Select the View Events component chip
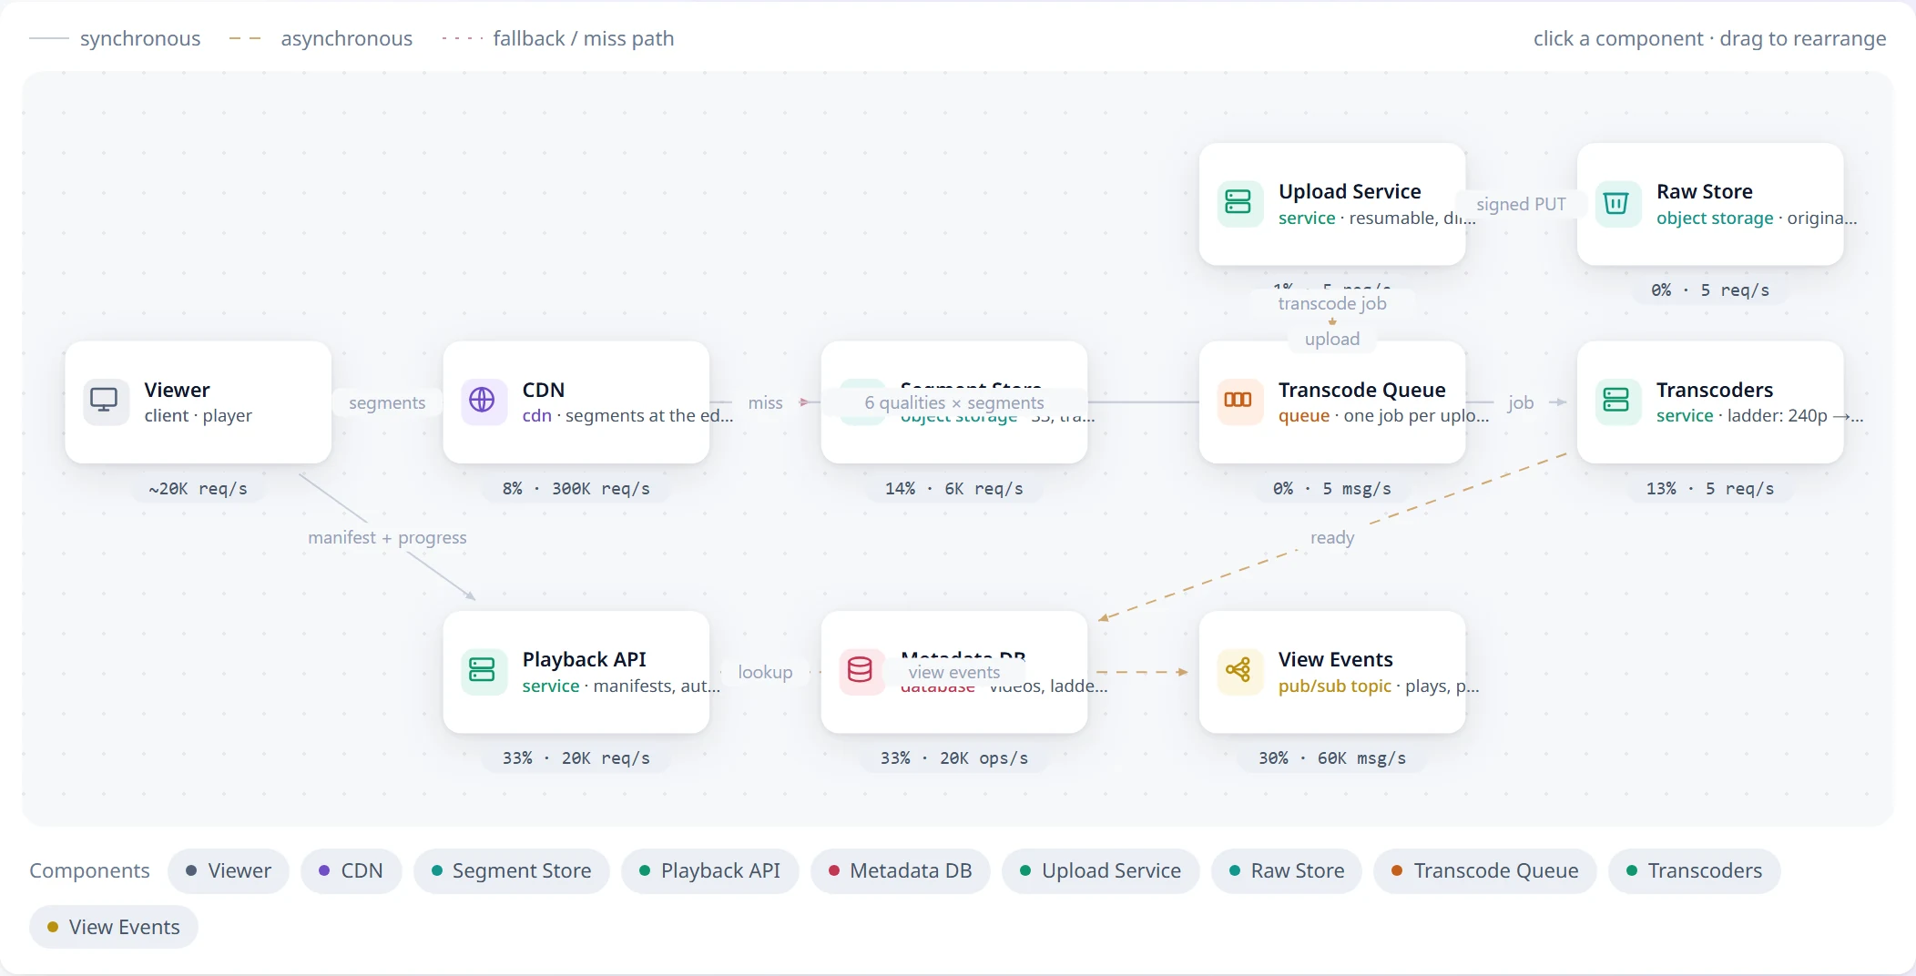Image resolution: width=1916 pixels, height=976 pixels. click(x=114, y=928)
